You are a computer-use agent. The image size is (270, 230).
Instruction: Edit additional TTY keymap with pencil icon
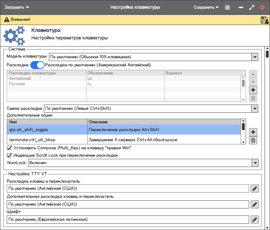pos(255,204)
